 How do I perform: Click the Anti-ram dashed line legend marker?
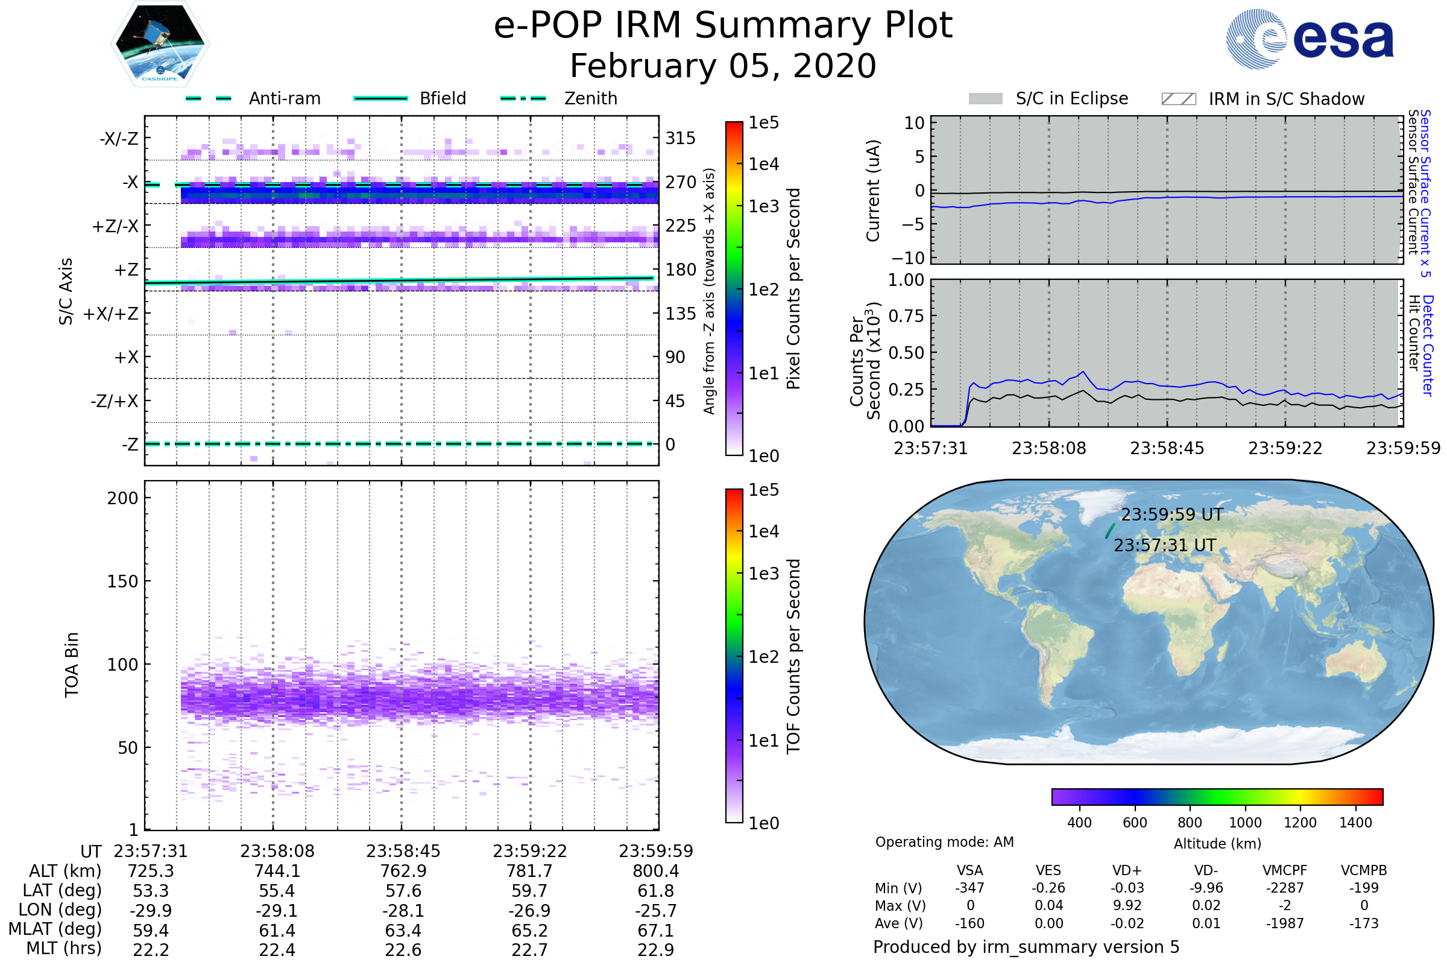209,98
